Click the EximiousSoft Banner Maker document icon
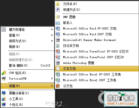139x108 pixels. 58,40
